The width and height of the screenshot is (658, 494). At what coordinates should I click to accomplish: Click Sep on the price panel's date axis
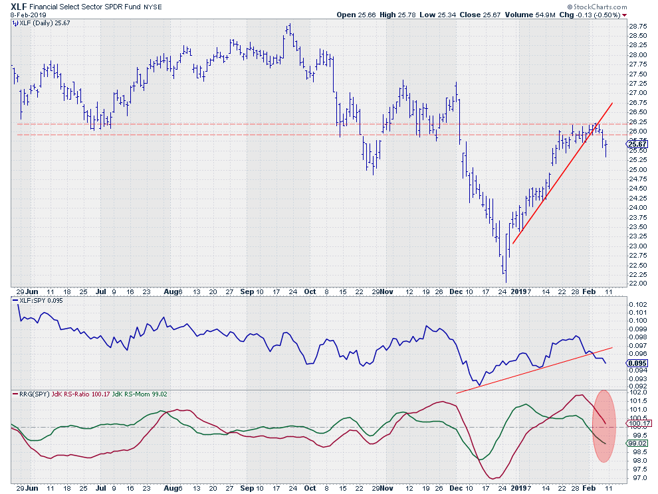(247, 292)
